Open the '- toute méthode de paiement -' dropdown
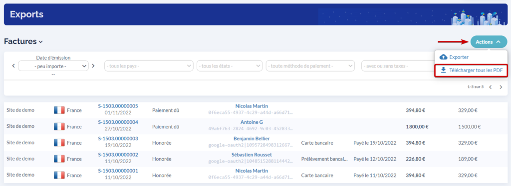 coord(310,66)
